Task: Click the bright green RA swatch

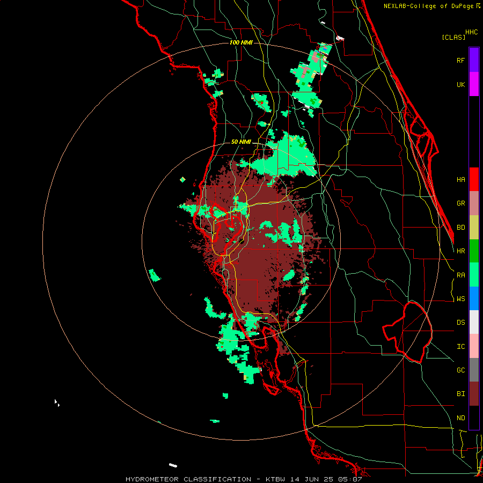Action: (474, 275)
